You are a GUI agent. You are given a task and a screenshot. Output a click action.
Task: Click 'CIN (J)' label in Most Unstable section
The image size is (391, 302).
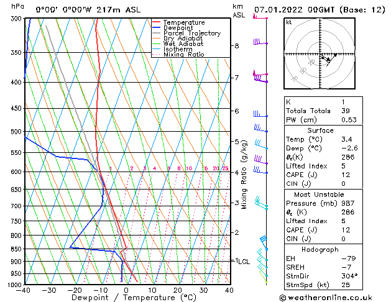pyautogui.click(x=298, y=239)
